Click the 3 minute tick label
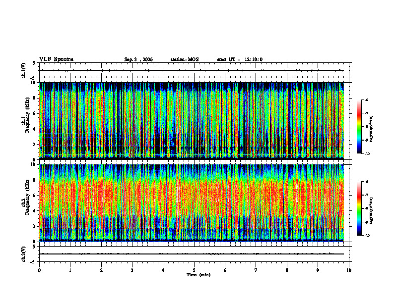 pyautogui.click(x=132, y=270)
